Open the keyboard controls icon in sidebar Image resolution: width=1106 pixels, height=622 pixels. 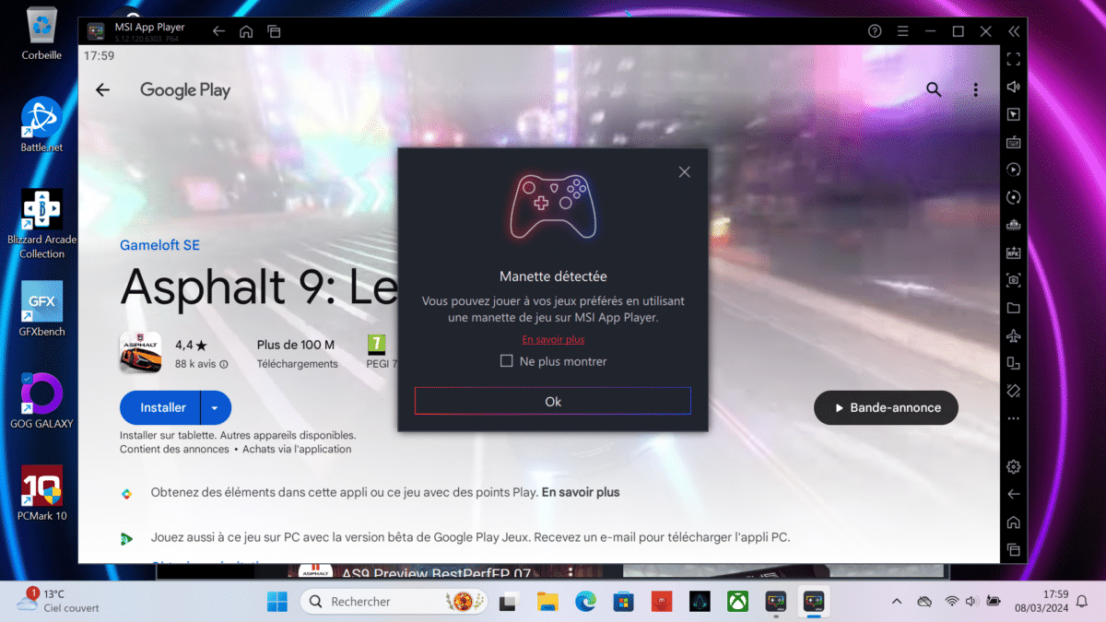tap(1014, 142)
